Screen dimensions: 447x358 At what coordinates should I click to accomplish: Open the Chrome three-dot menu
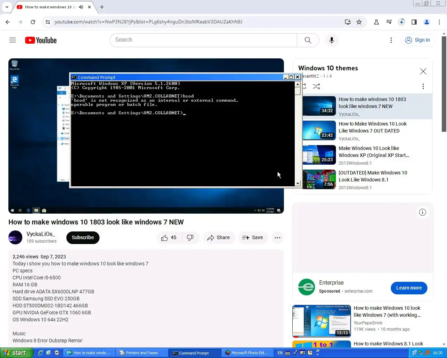pos(439,22)
